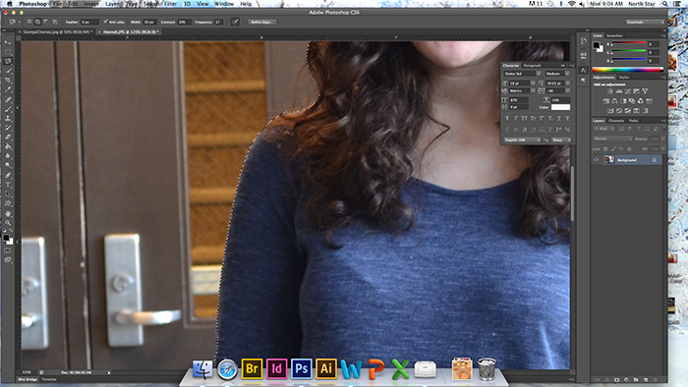Screen dimensions: 688x387
Task: Toggle Quick Mask mode
Action: click(x=8, y=250)
